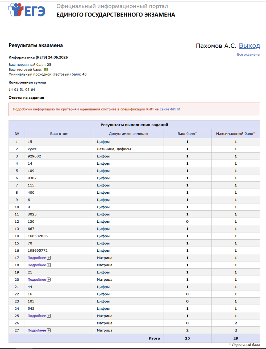Click the plus icon in row 27
The height and width of the screenshot is (349, 266).
49,330
